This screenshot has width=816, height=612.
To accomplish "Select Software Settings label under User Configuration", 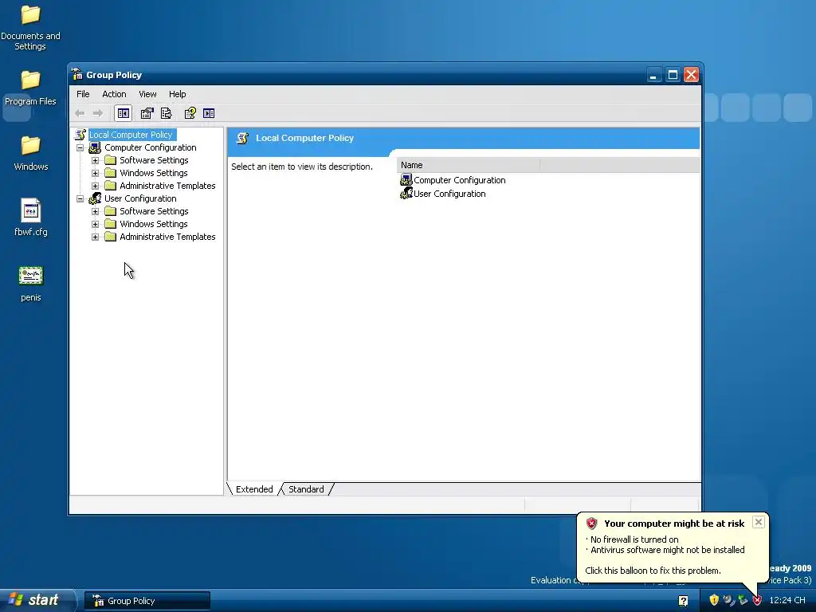I will tap(154, 211).
